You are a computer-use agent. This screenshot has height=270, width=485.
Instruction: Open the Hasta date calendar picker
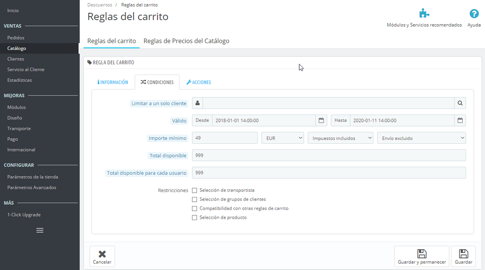click(460, 120)
